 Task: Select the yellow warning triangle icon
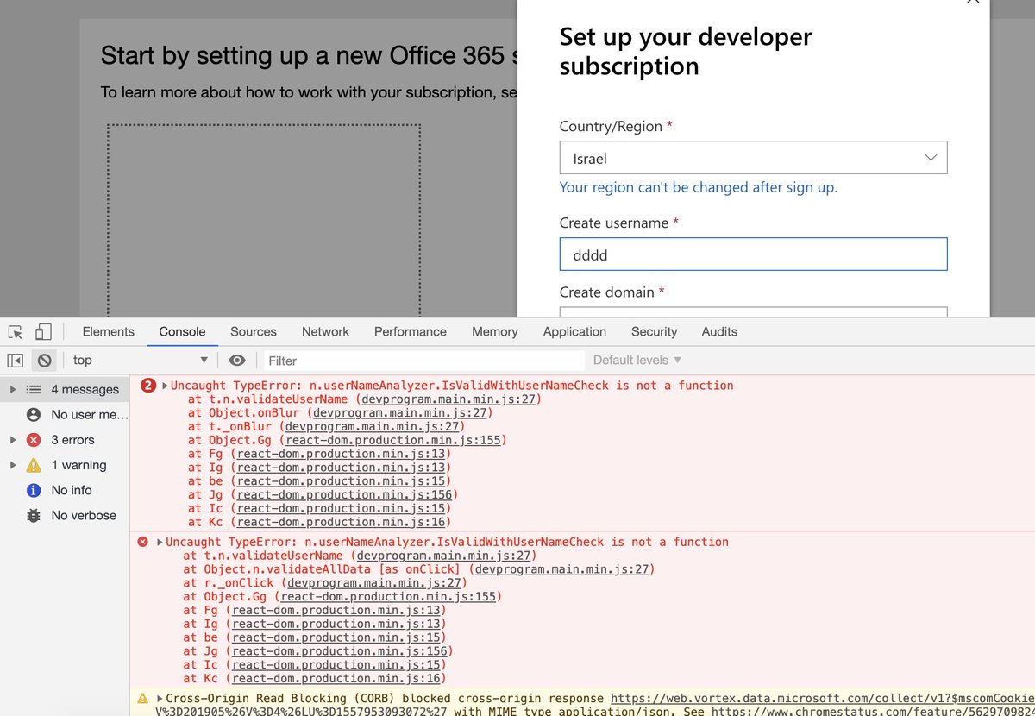pyautogui.click(x=34, y=465)
